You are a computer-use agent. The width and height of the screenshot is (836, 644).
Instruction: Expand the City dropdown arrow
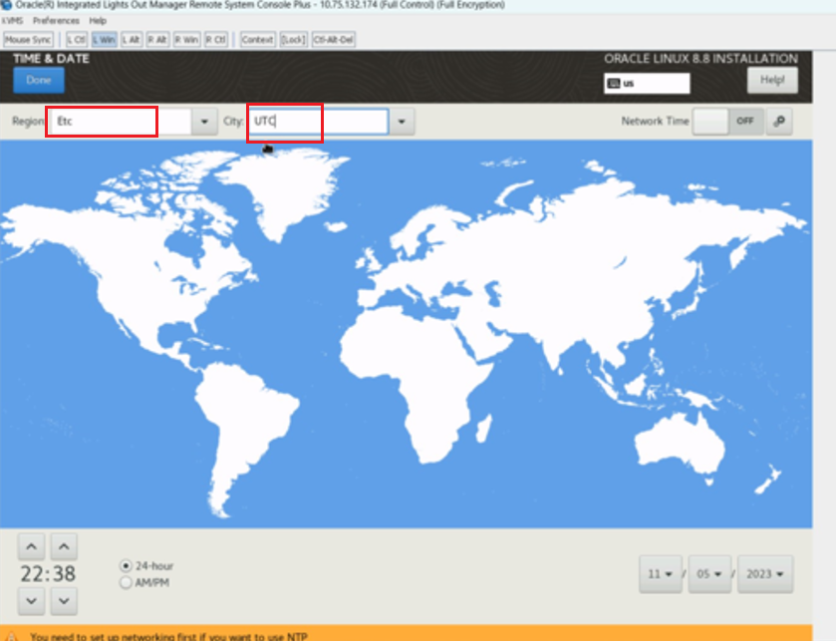point(402,122)
